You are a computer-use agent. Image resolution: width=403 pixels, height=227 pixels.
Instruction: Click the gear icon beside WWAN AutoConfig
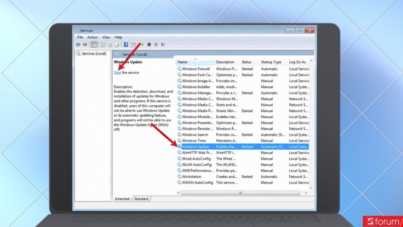coord(179,183)
